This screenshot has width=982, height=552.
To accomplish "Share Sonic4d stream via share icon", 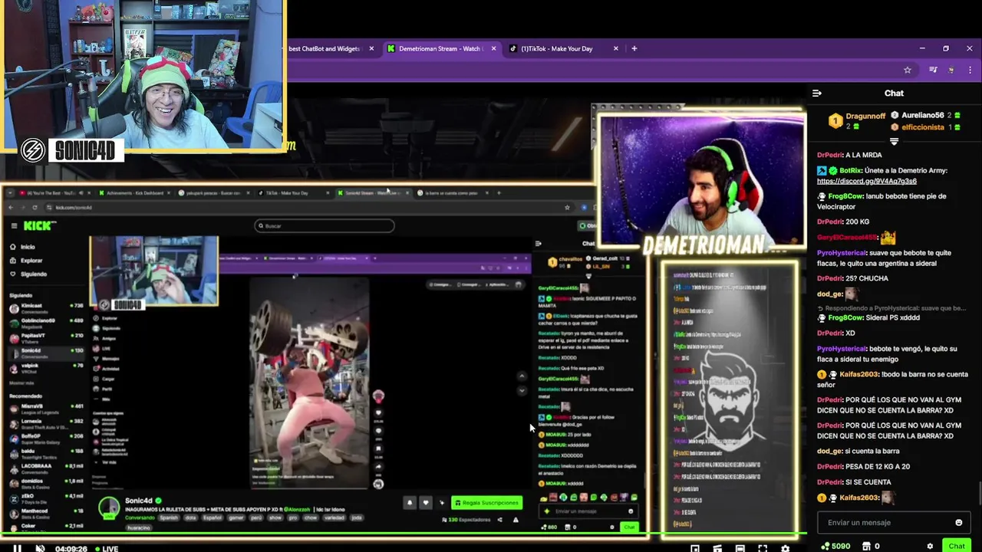I will [x=499, y=520].
